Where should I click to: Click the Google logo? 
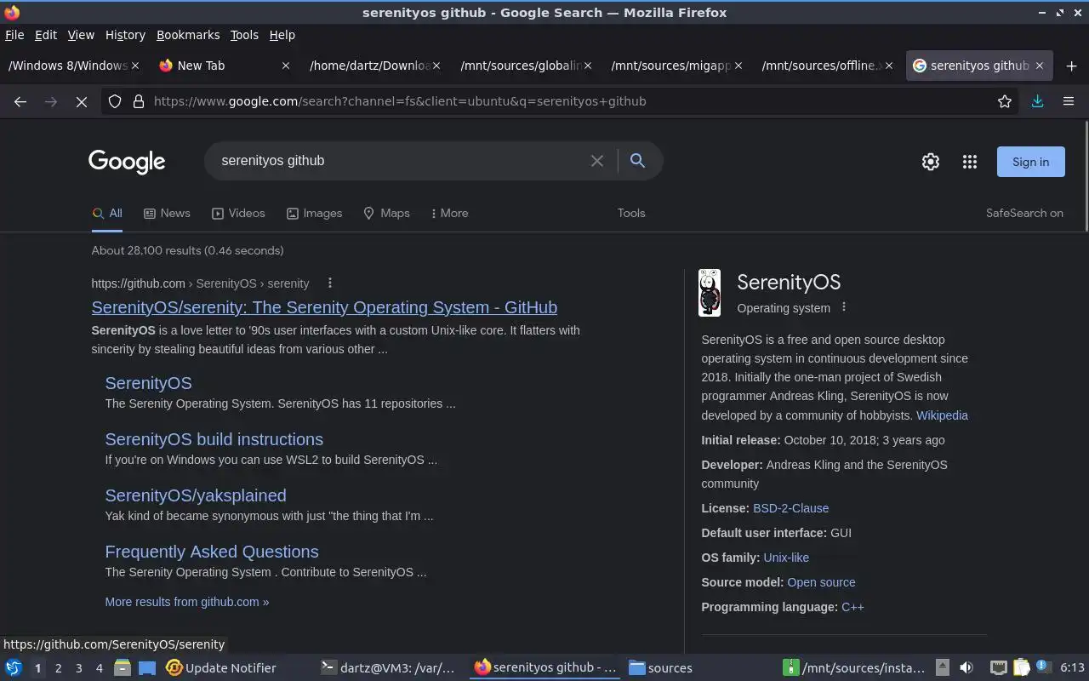(x=127, y=162)
